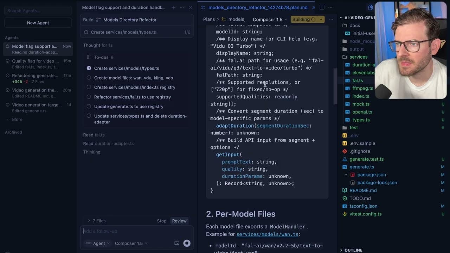This screenshot has height=253, width=450.
Task: Open agent panel options via ellipsis icon
Action: [181, 7]
